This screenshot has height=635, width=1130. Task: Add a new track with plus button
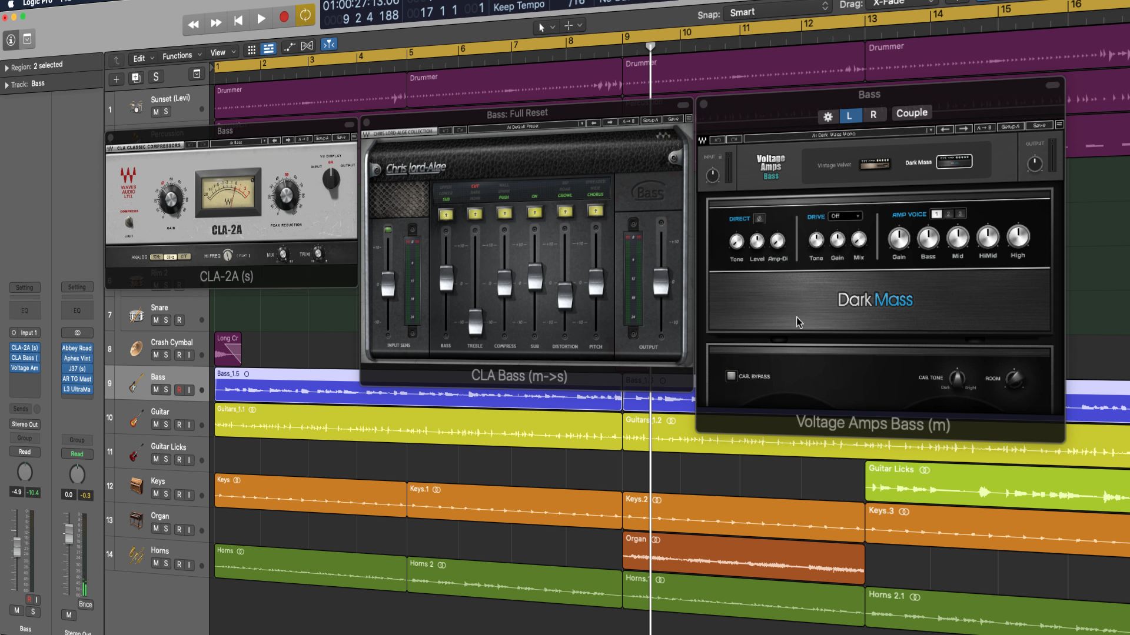(117, 79)
